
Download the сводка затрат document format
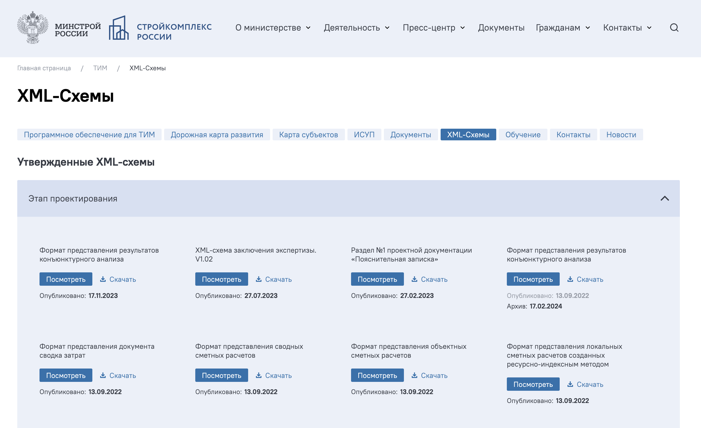click(118, 375)
